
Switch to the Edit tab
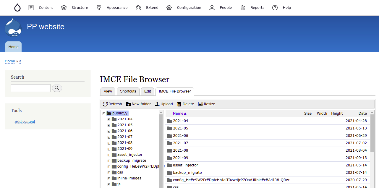click(147, 91)
